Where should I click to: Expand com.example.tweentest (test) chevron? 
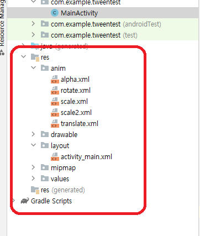click(33, 35)
